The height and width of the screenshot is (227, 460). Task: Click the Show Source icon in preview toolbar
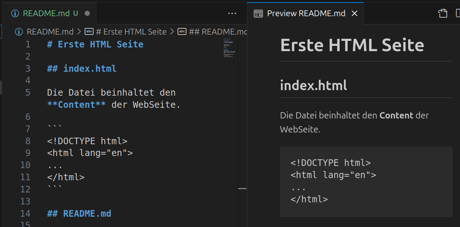(443, 14)
